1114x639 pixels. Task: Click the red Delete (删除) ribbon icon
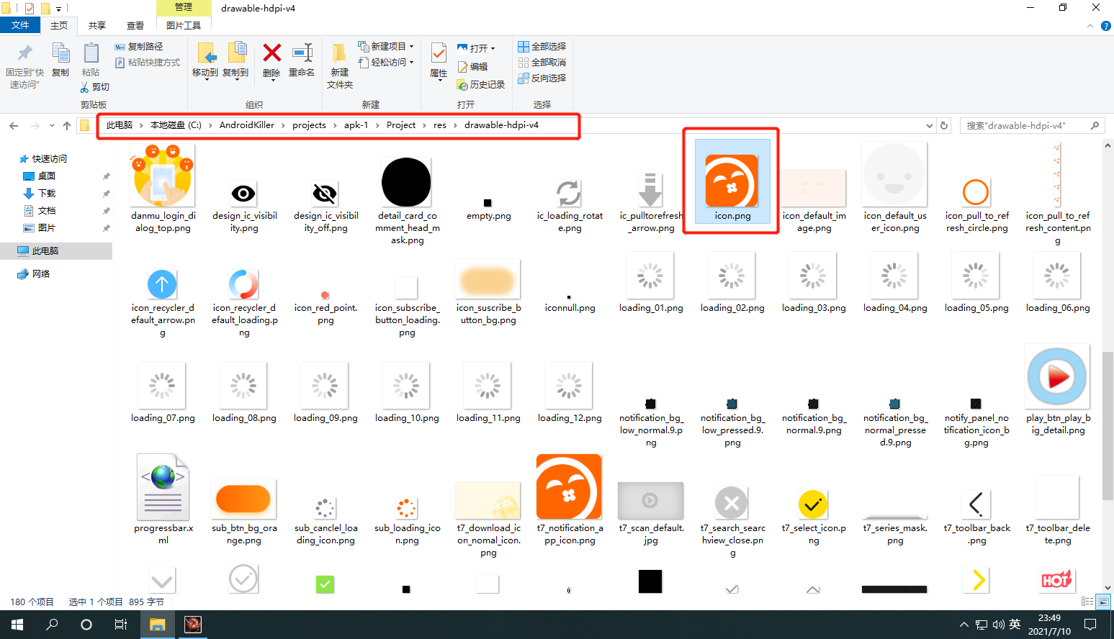click(x=271, y=53)
